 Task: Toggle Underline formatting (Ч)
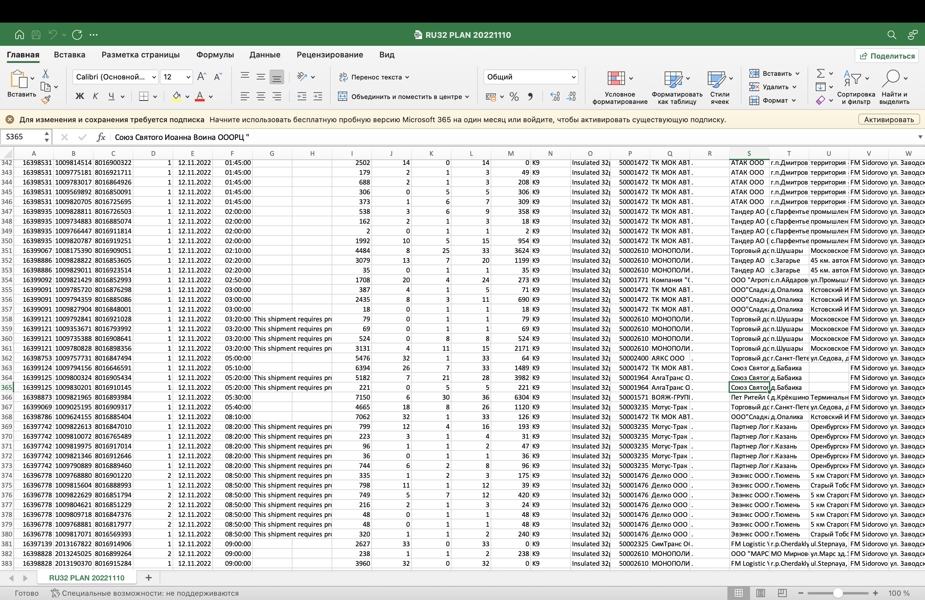(x=112, y=96)
